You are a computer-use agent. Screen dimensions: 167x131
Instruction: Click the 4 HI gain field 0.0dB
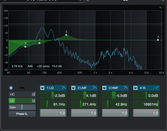point(146,96)
